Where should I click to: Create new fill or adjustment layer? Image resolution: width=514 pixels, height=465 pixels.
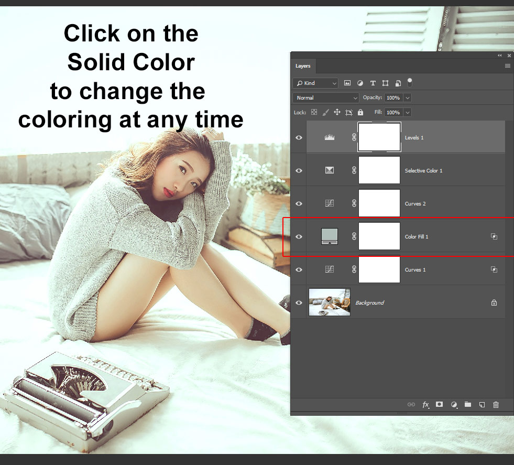(x=454, y=405)
